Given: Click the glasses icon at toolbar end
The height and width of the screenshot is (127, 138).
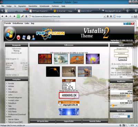Looking at the screenshot, I should (136, 17).
